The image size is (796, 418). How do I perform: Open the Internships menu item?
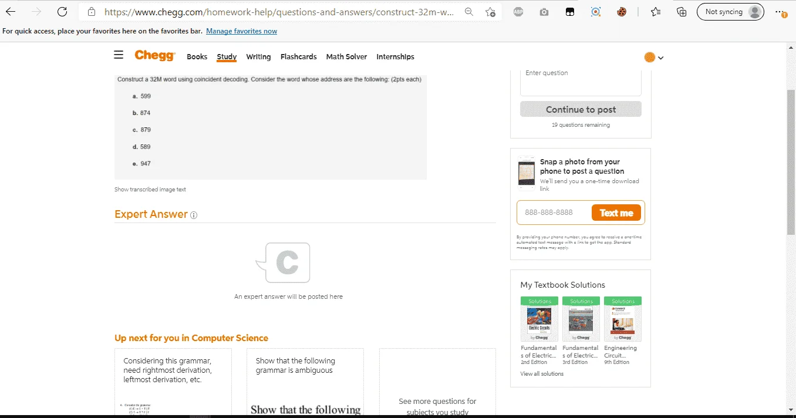point(395,57)
